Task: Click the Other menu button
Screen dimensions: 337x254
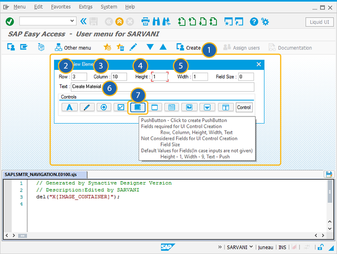Action: pyautogui.click(x=73, y=47)
